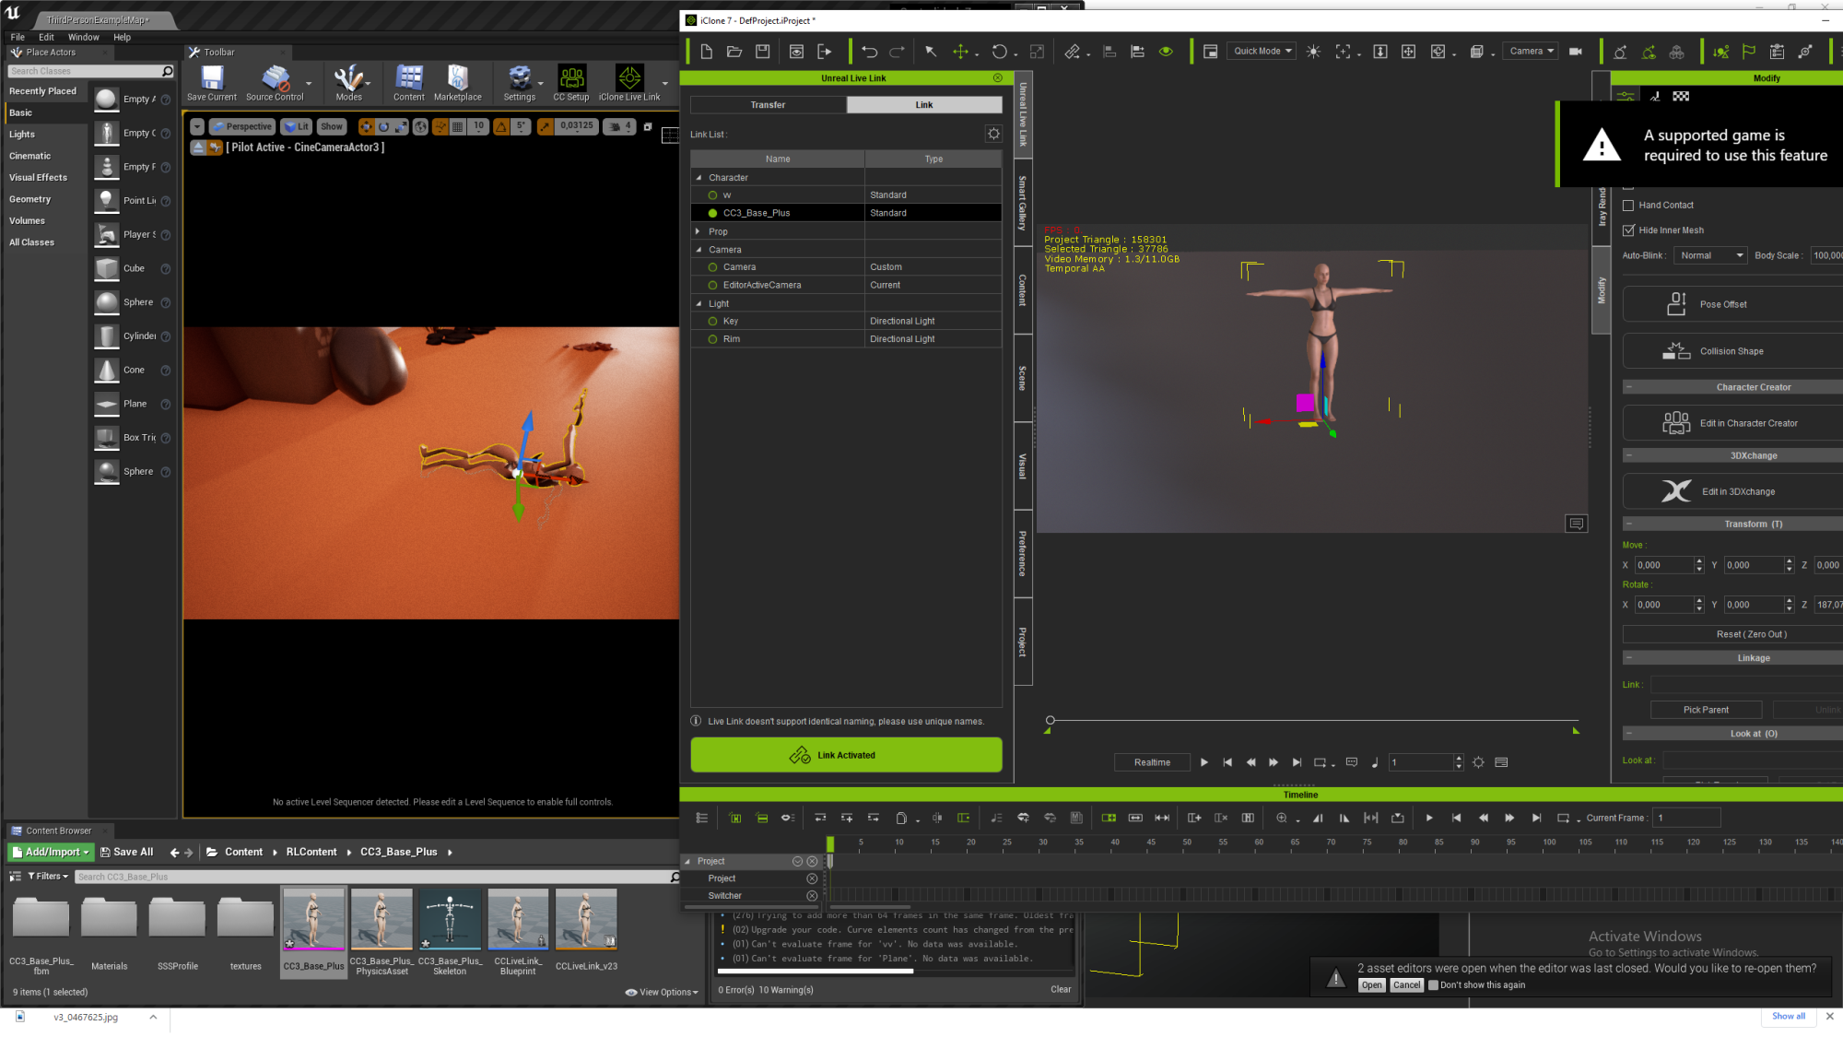Click Link Activated button

(x=846, y=755)
